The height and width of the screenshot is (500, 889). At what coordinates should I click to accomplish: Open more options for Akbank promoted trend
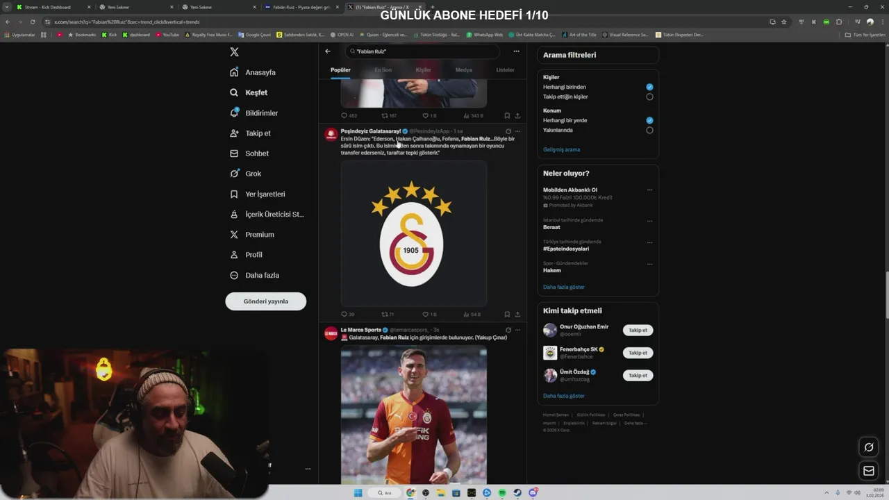pyautogui.click(x=649, y=190)
